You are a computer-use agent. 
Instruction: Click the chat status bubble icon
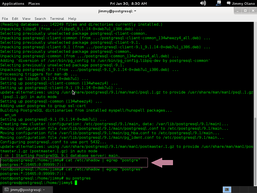tap(228, 4)
